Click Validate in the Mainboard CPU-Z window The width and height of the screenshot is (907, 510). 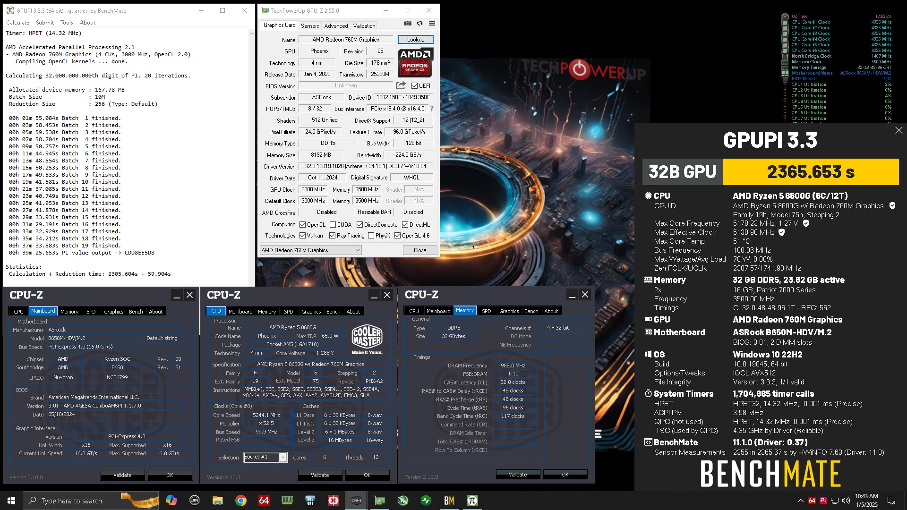pyautogui.click(x=122, y=475)
